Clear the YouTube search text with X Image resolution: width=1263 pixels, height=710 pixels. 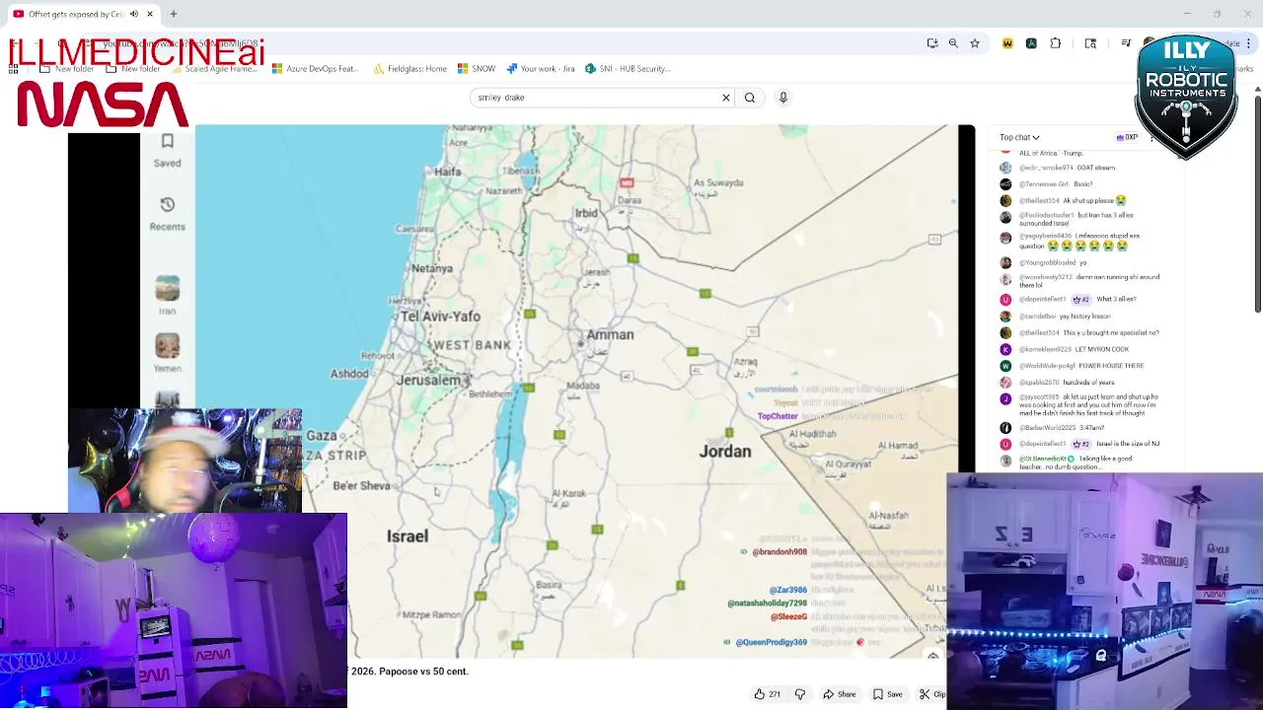tap(726, 98)
